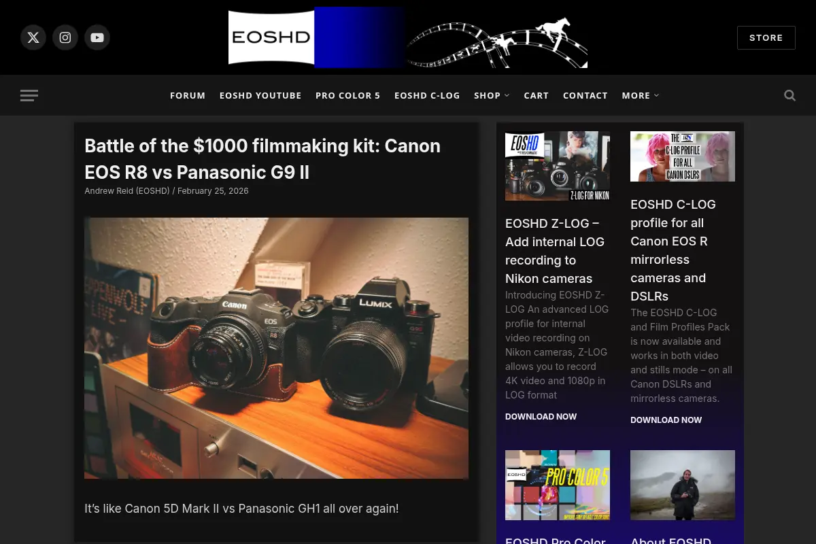Click DOWNLOAD NOW under the C-LOG card
The image size is (816, 544).
[666, 420]
